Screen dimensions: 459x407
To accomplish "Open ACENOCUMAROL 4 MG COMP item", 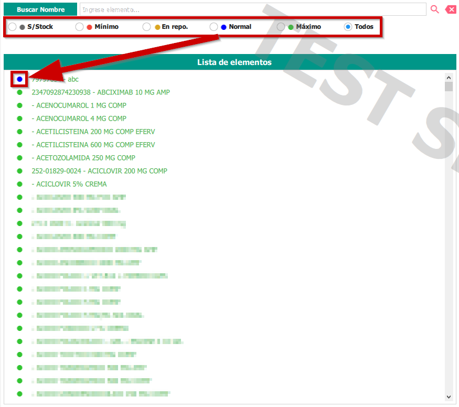I will pyautogui.click(x=79, y=119).
